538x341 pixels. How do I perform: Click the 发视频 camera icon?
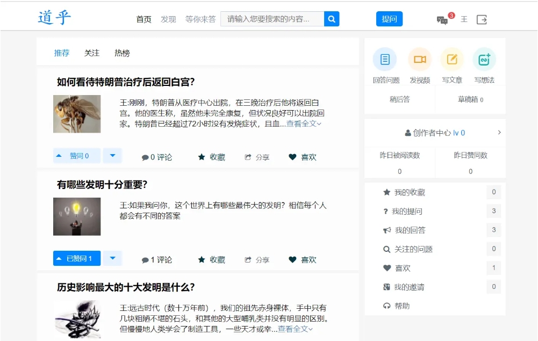click(420, 59)
